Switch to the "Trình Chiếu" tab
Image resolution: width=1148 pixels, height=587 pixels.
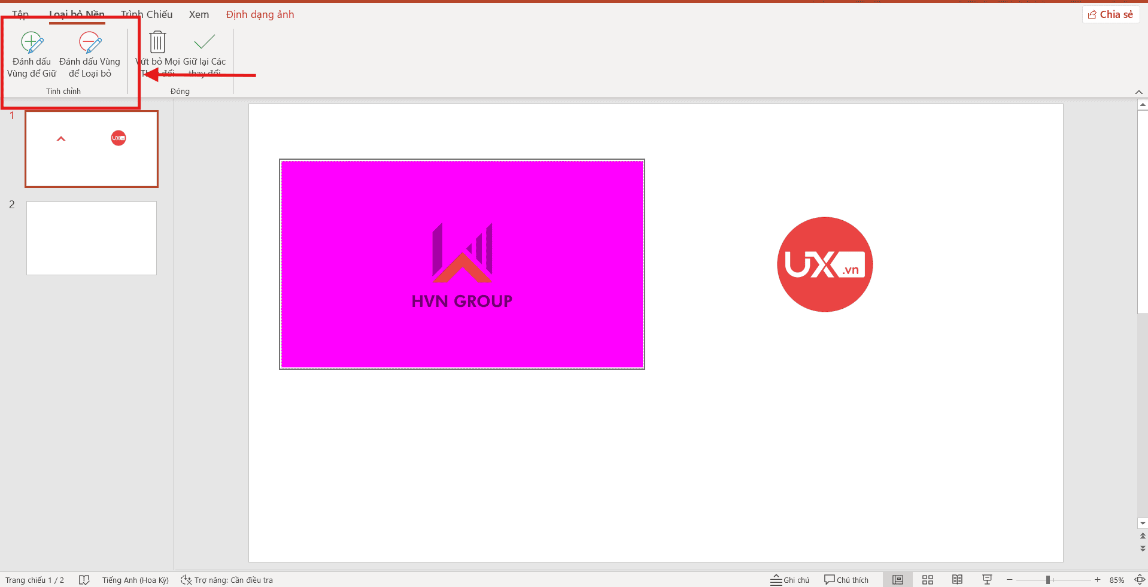[147, 14]
